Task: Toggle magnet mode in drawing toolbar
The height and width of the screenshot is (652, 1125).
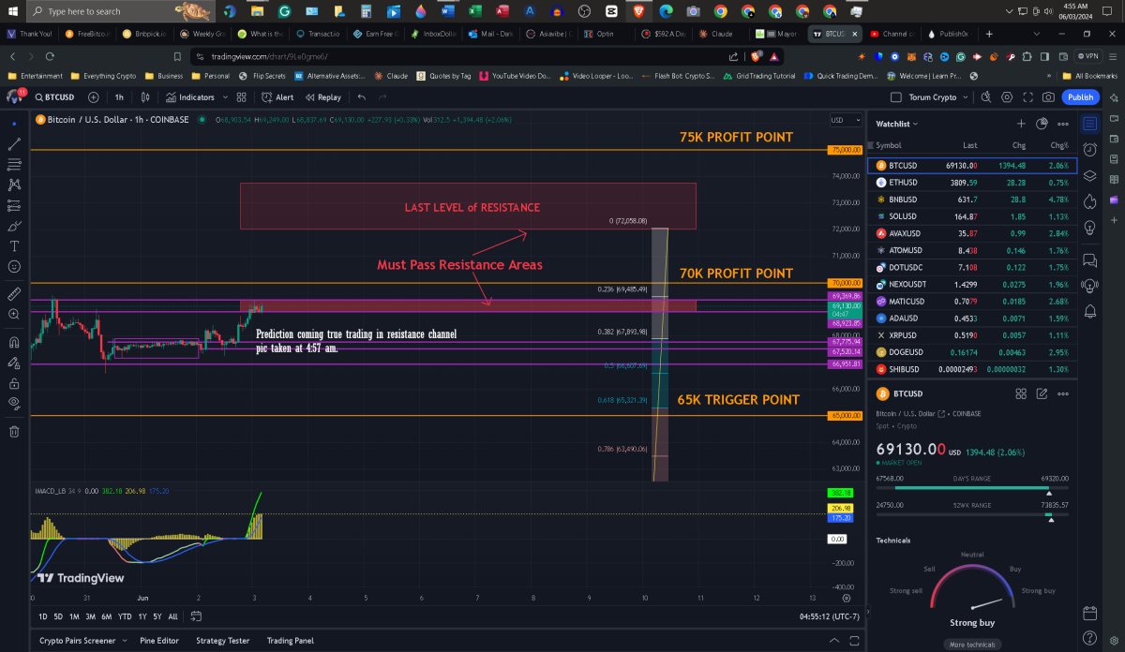Action: (x=14, y=342)
